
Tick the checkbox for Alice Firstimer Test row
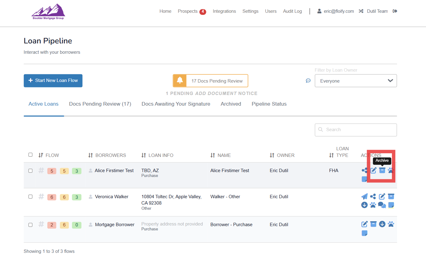[x=30, y=171]
